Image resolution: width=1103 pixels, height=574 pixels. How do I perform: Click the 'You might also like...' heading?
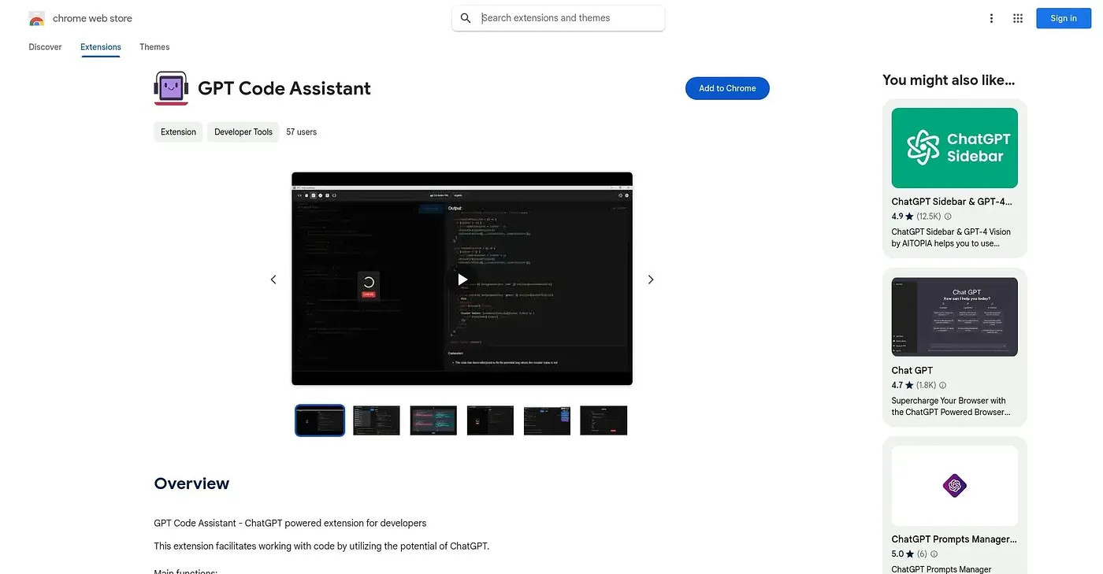pyautogui.click(x=949, y=80)
